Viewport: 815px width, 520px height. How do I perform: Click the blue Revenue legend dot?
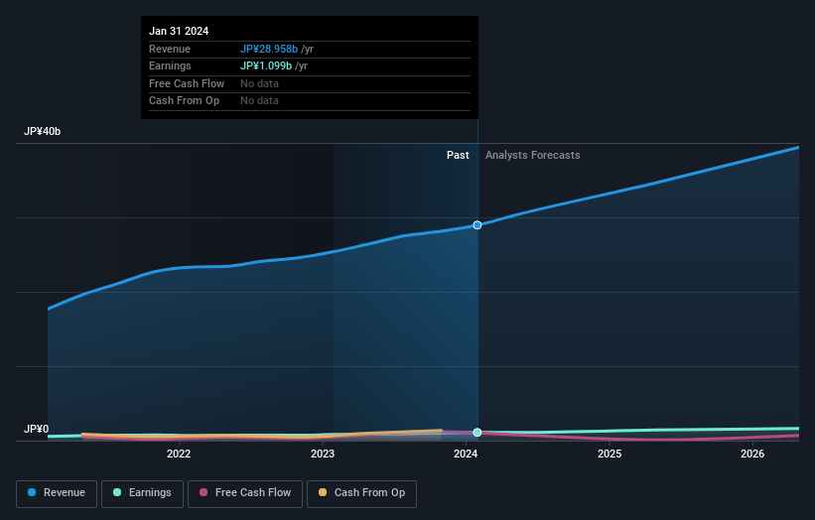click(32, 492)
